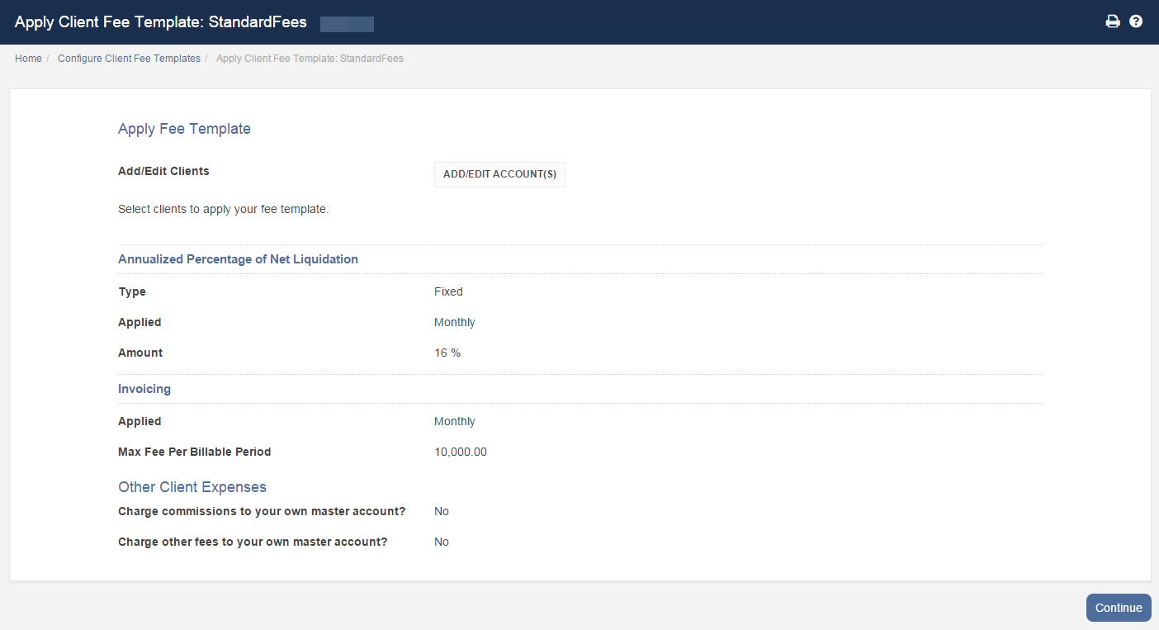Image resolution: width=1159 pixels, height=630 pixels.
Task: Select the 'Apply Fee Template' heading
Action: (184, 129)
